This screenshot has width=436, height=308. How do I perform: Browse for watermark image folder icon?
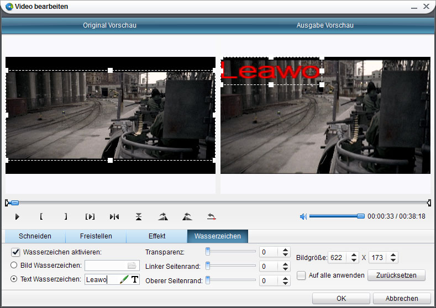click(132, 265)
